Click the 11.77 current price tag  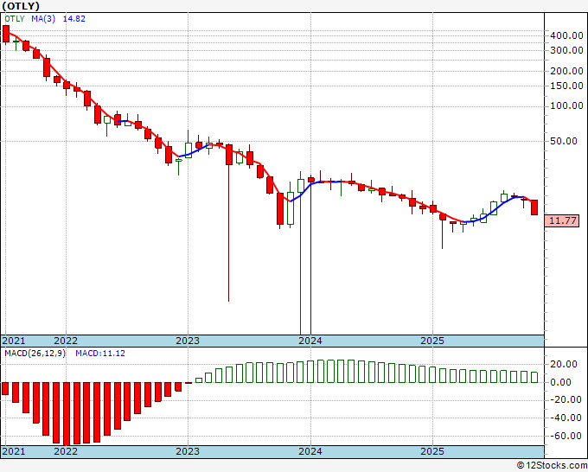pos(562,220)
